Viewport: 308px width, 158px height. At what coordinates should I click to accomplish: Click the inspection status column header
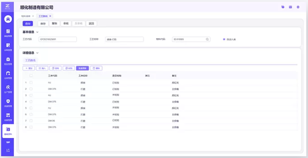[117, 75]
